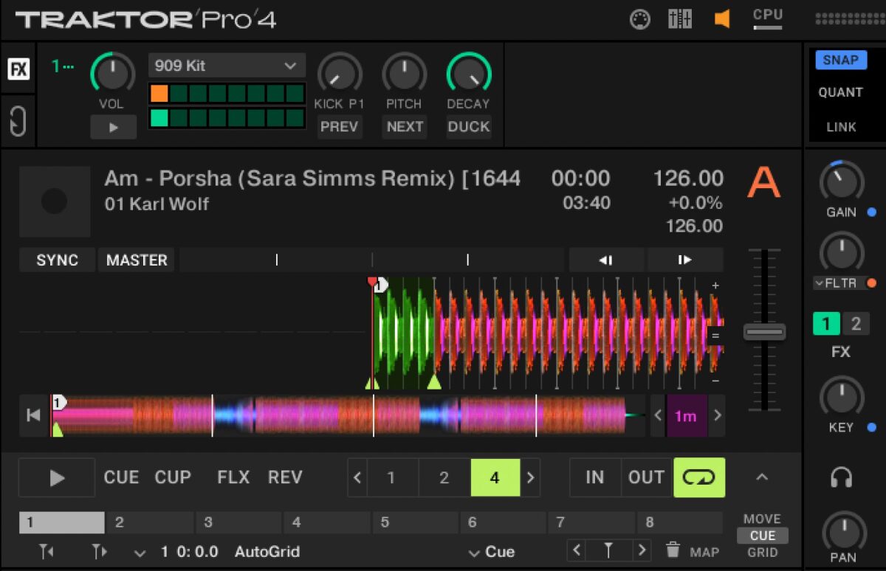This screenshot has height=571, width=886.
Task: Jump to track start in overview
Action: point(33,415)
